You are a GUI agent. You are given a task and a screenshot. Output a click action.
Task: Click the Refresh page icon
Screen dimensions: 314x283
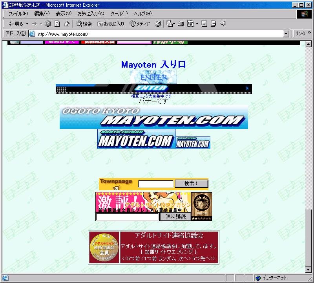tap(57, 24)
